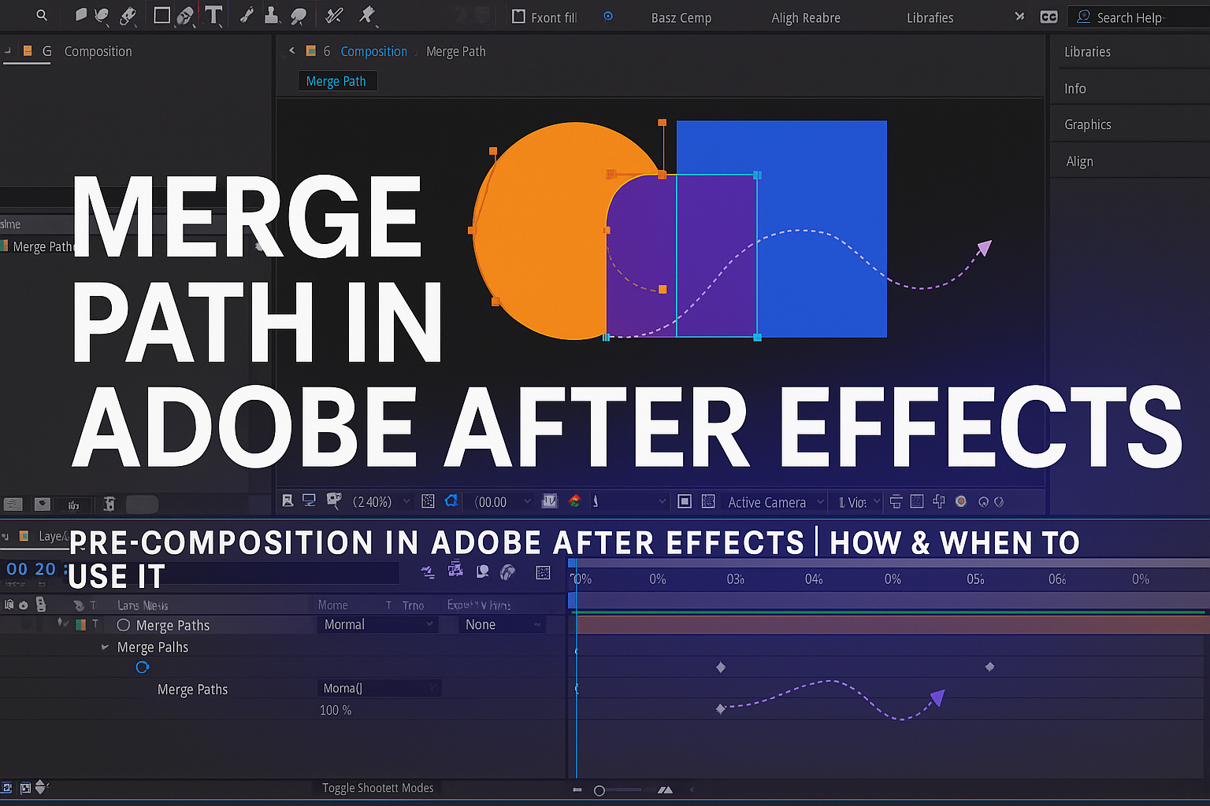The height and width of the screenshot is (806, 1210).
Task: Click the double-arrow overflow icon beside Libraries workspace
Action: pyautogui.click(x=1019, y=16)
